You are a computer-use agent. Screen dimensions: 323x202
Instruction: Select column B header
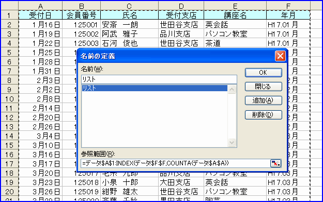81,6
